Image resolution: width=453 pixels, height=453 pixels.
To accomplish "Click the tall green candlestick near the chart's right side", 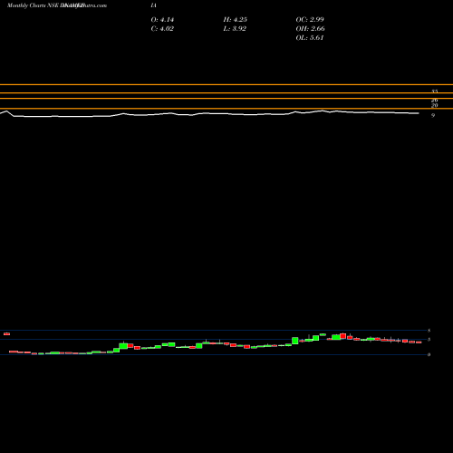I will 295,341.
